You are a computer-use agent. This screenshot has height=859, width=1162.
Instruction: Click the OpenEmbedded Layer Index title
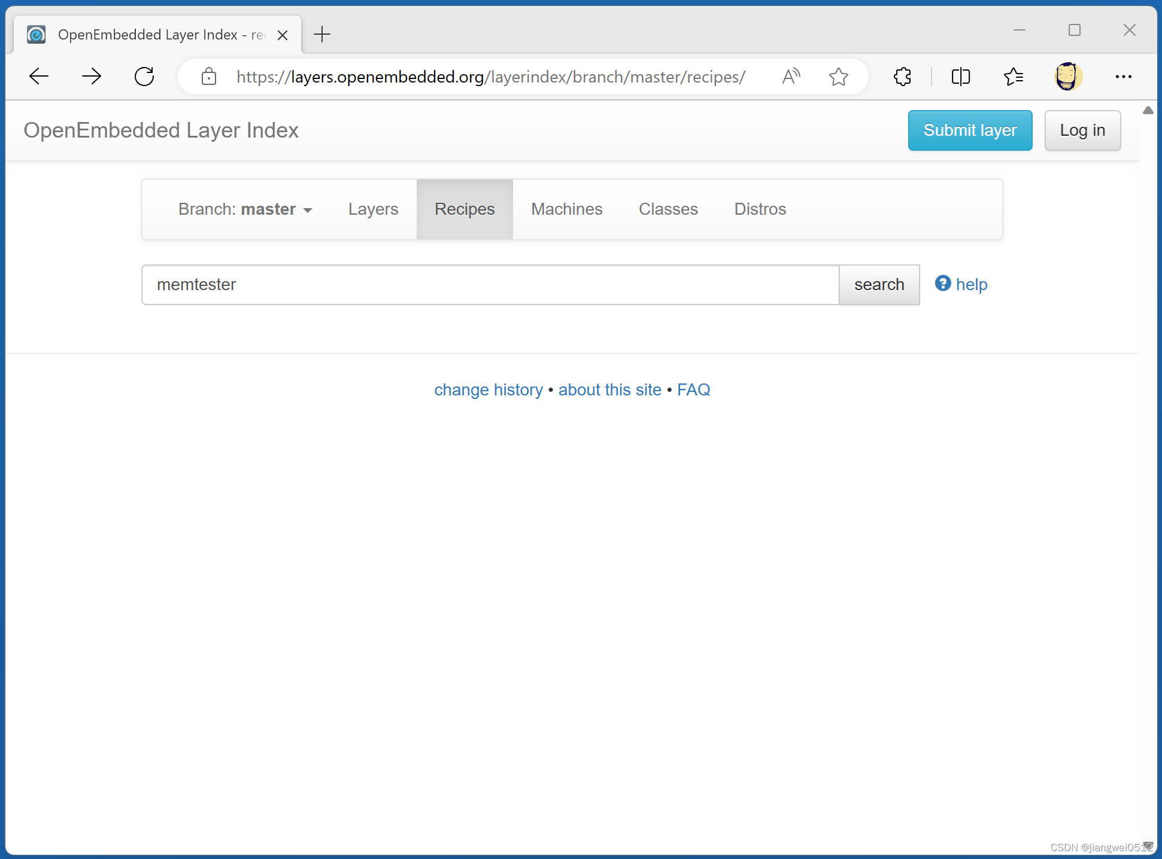coord(161,130)
